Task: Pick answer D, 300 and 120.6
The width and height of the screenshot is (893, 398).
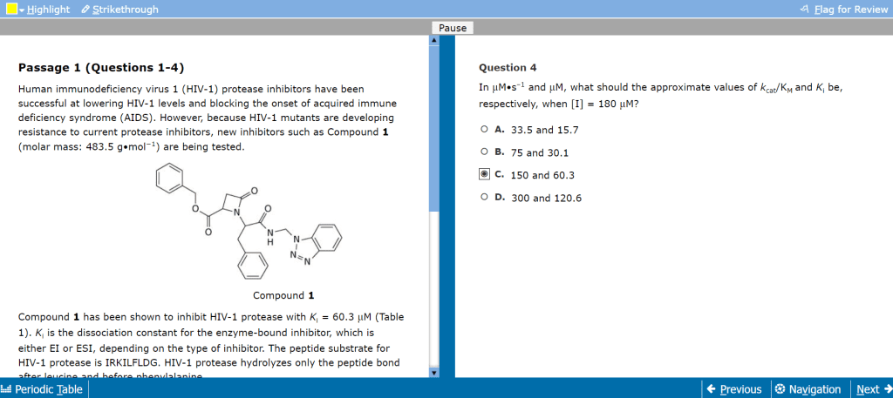Action: [484, 197]
